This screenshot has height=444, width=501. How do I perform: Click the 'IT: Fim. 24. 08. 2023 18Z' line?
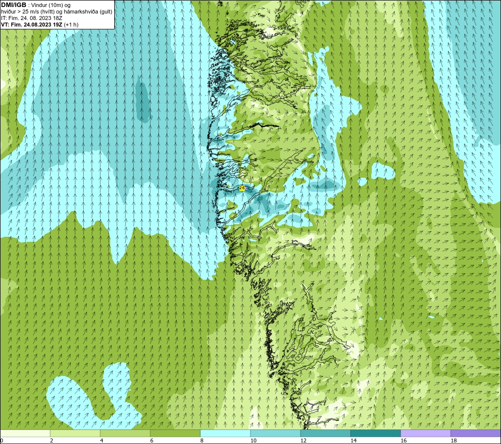(31, 18)
